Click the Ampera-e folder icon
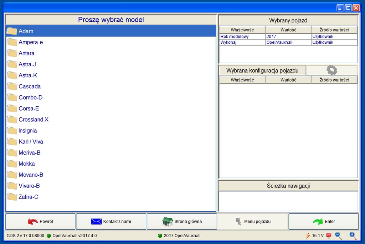Image resolution: width=365 pixels, height=244 pixels. (12, 42)
